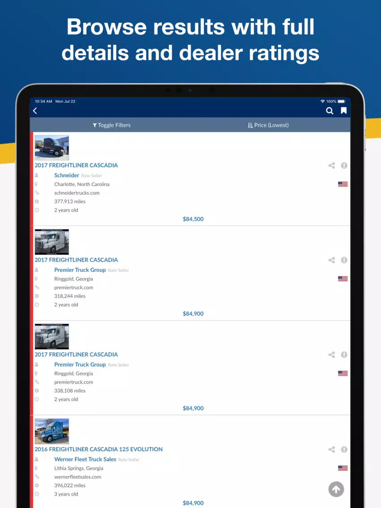The image size is (381, 508).
Task: Tap the 377,913 miles text
Action: 70,201
